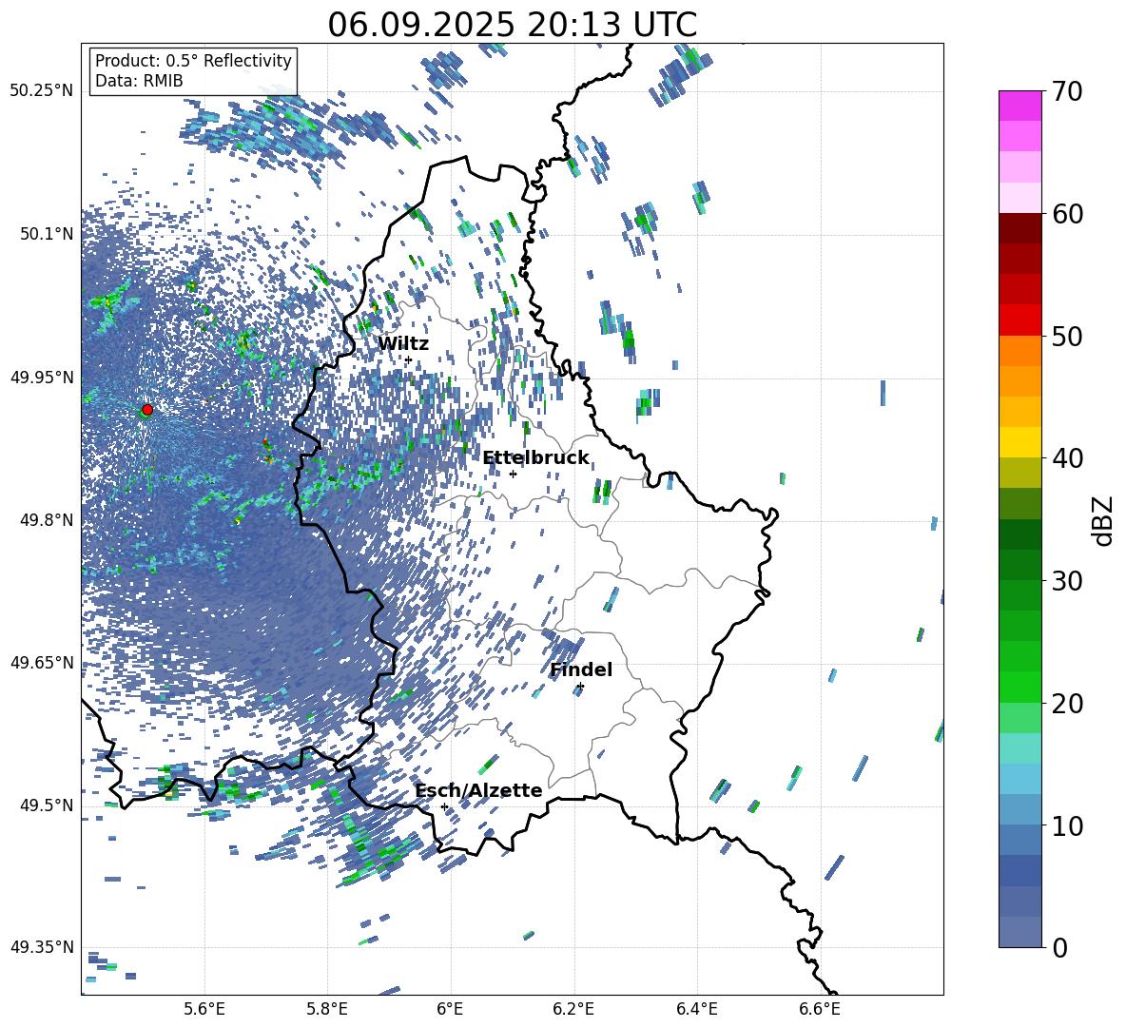Screen dimensions: 1126x1028
Task: Click the colorbar 30 tick label
Action: [1067, 581]
